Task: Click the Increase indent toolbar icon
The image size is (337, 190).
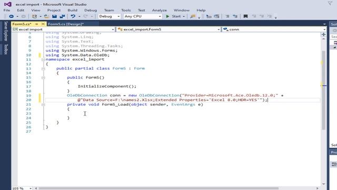Action: [x=216, y=16]
